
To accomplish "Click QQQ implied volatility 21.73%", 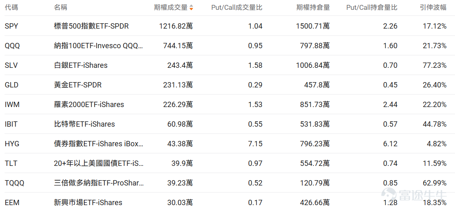I will point(435,46).
